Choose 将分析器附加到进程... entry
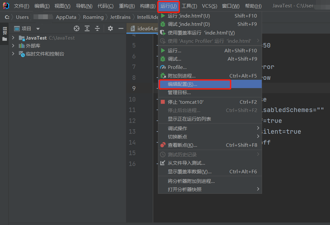This screenshot has height=225, width=330. point(210,181)
